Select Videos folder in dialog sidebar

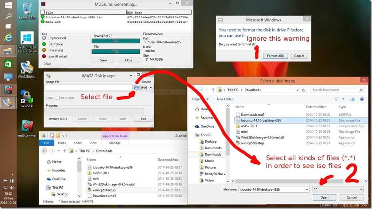[x=207, y=180]
